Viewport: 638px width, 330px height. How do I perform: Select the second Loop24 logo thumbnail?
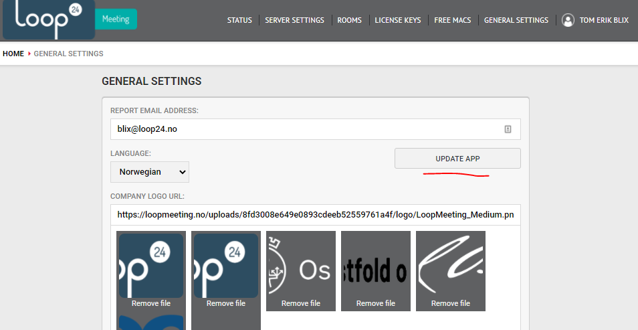coord(226,266)
